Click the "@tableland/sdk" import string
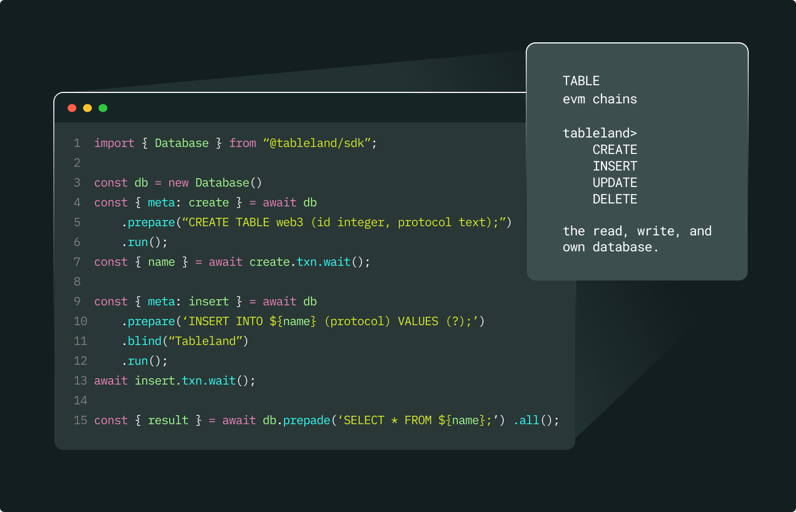The width and height of the screenshot is (796, 512). pyautogui.click(x=317, y=143)
